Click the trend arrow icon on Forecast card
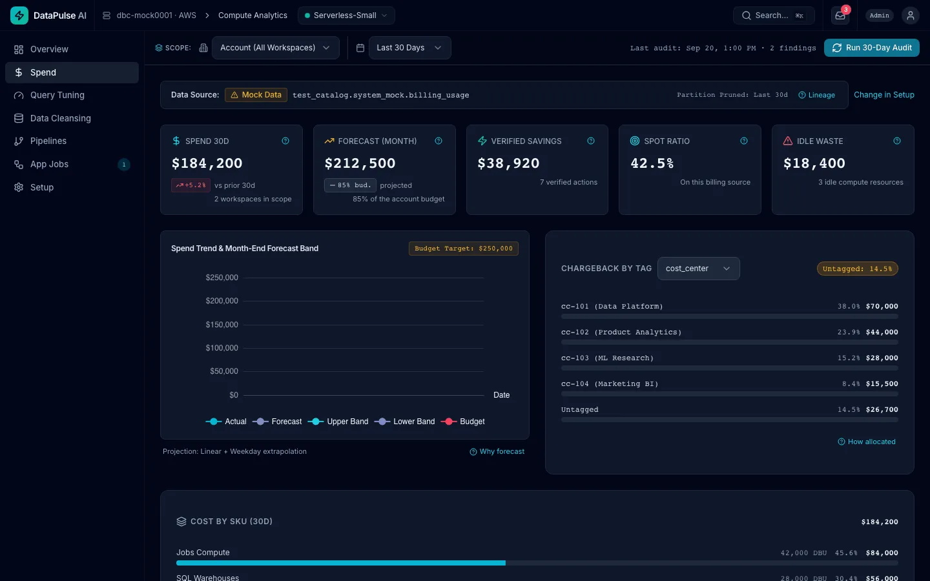The height and width of the screenshot is (581, 930). tap(329, 141)
